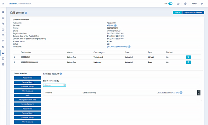Edit the time zone with the pencil icon
This screenshot has width=208, height=125.
point(129,47)
